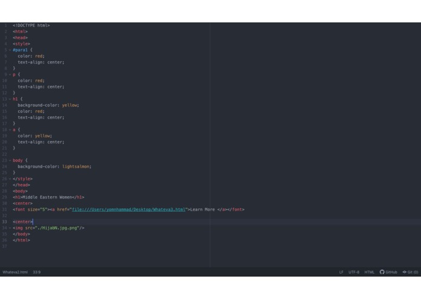Change the UTF-8 file encoding
421x299 pixels.
(x=354, y=272)
